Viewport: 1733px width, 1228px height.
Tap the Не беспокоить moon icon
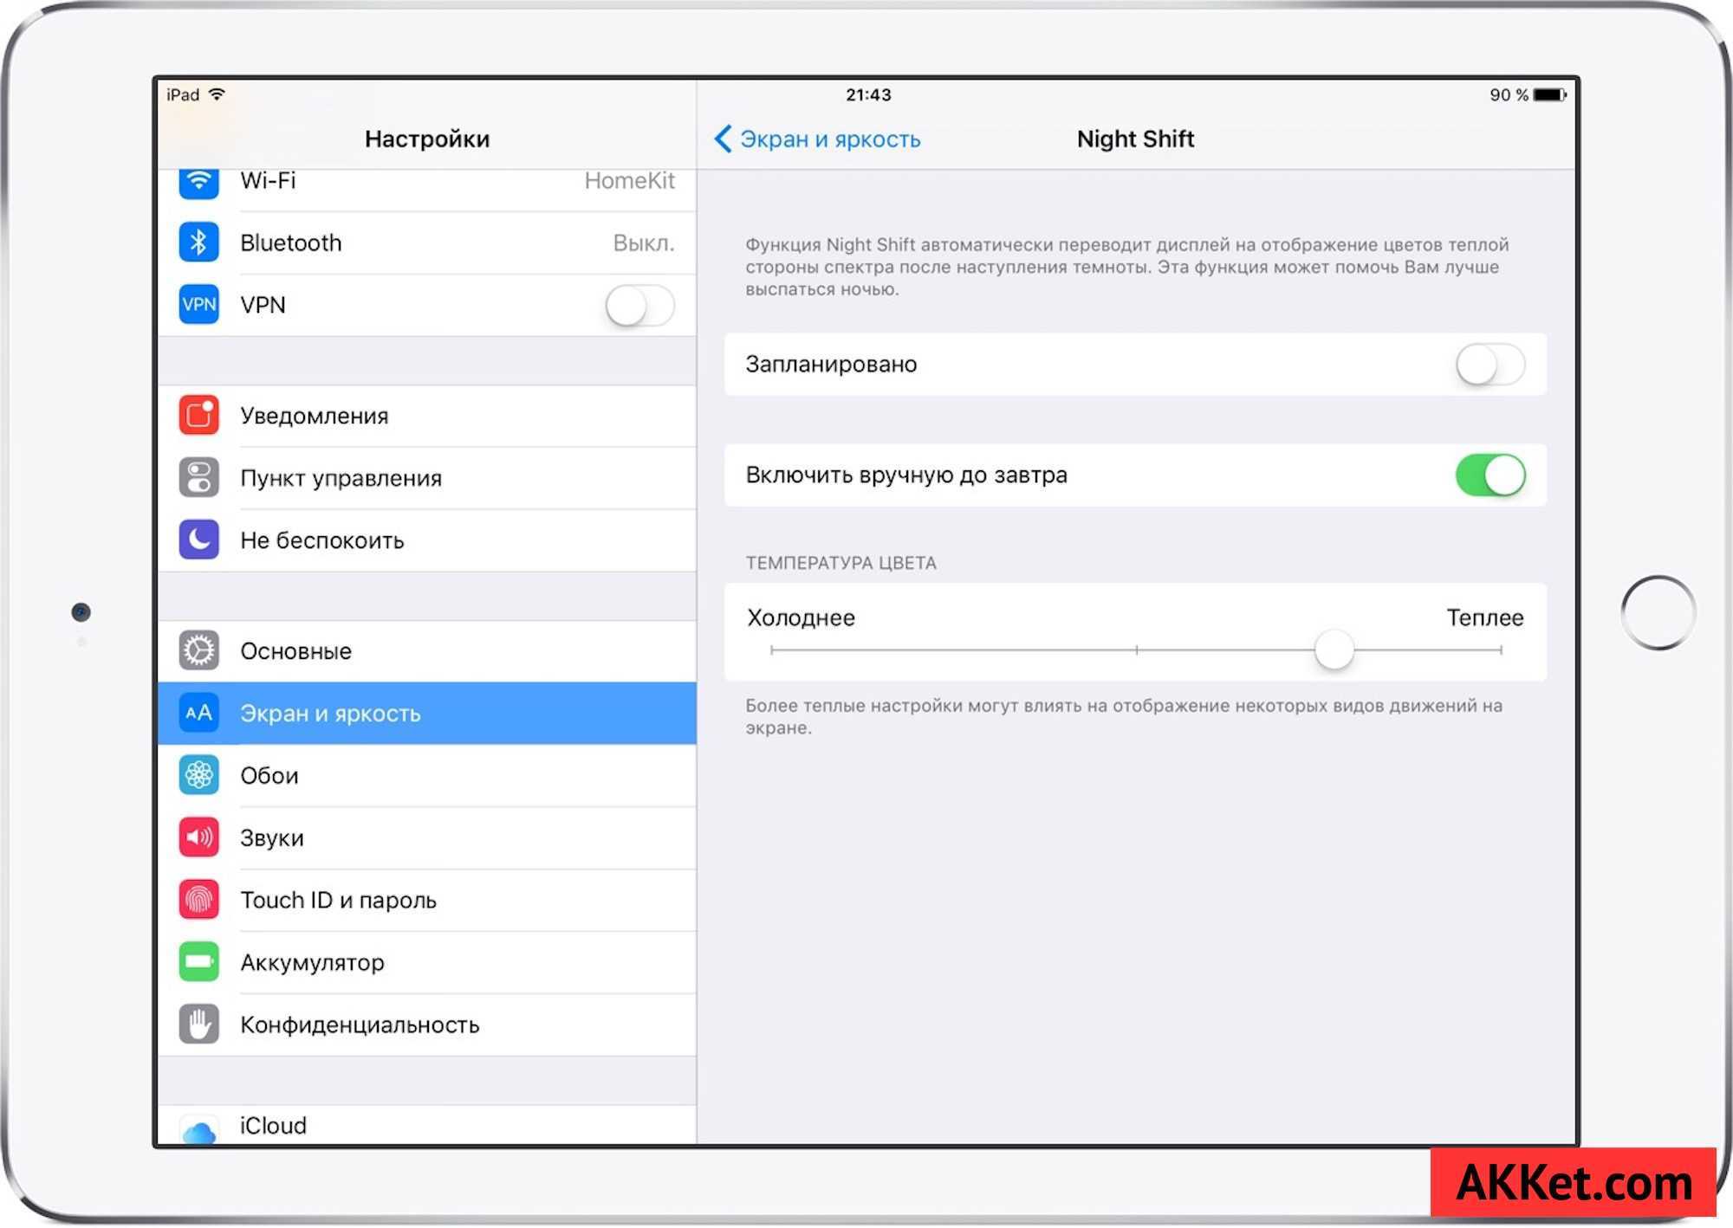pos(198,540)
